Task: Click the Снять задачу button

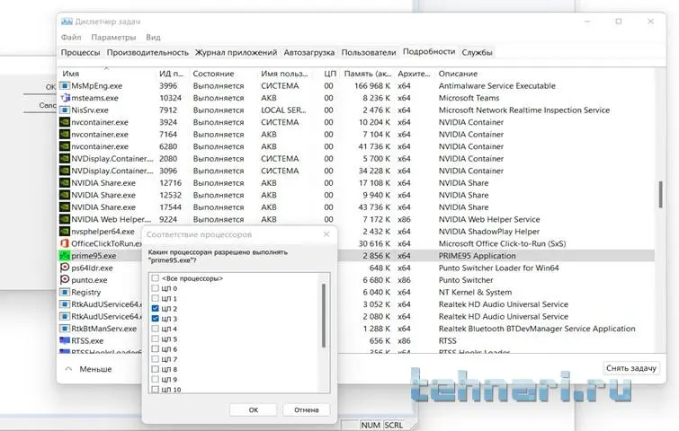Action: pos(631,368)
